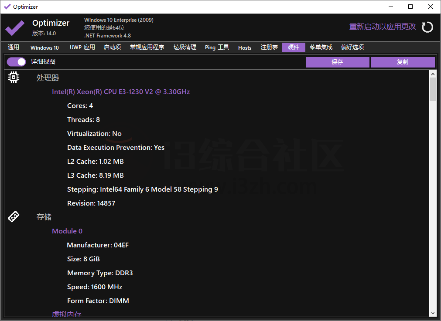Screen dimensions: 441x321
Task: Minimize the Optimizer window
Action: pos(391,7)
